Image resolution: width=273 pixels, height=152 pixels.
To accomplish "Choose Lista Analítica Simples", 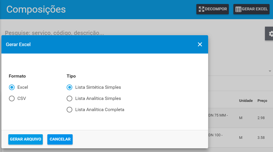I will 69,98.
